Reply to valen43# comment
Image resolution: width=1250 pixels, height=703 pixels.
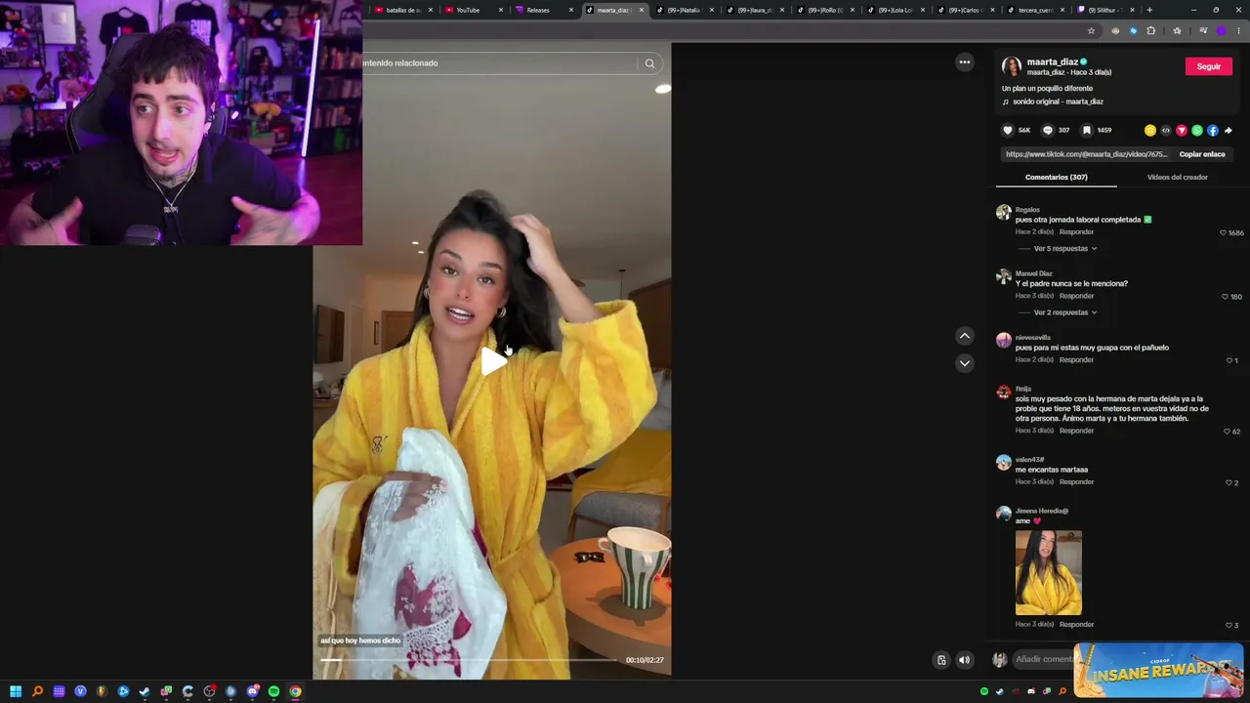point(1077,482)
